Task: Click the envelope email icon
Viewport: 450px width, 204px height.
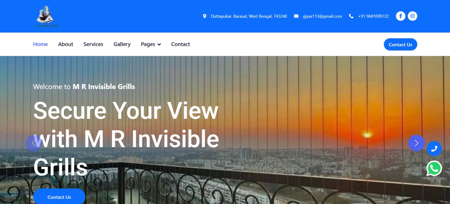Action: [296, 16]
